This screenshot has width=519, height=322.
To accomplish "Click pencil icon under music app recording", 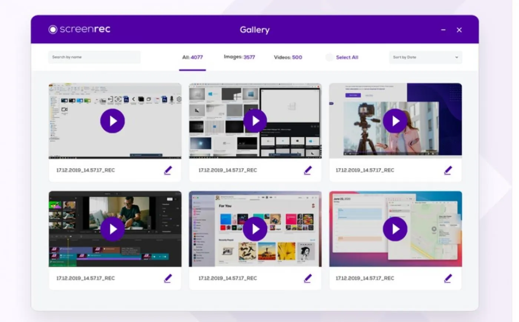I will [x=308, y=278].
